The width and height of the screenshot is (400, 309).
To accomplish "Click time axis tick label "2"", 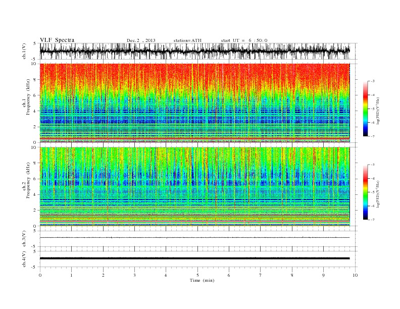I will pos(103,275).
